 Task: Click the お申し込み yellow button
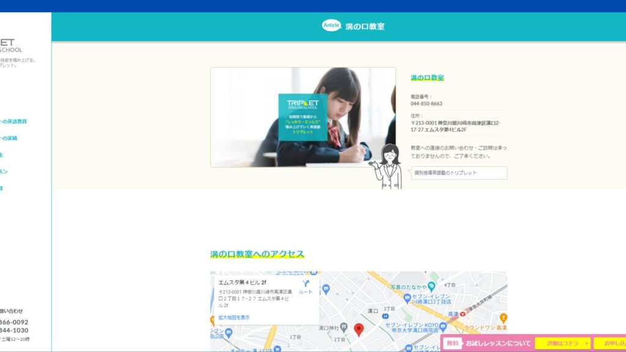[x=610, y=343]
